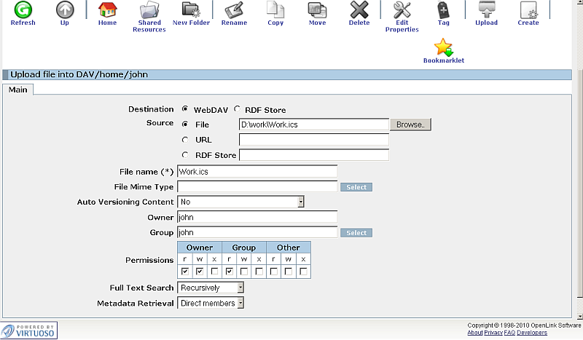Uncheck the Owner write permission checkbox
Viewport: 583px width, 340px height.
(200, 272)
